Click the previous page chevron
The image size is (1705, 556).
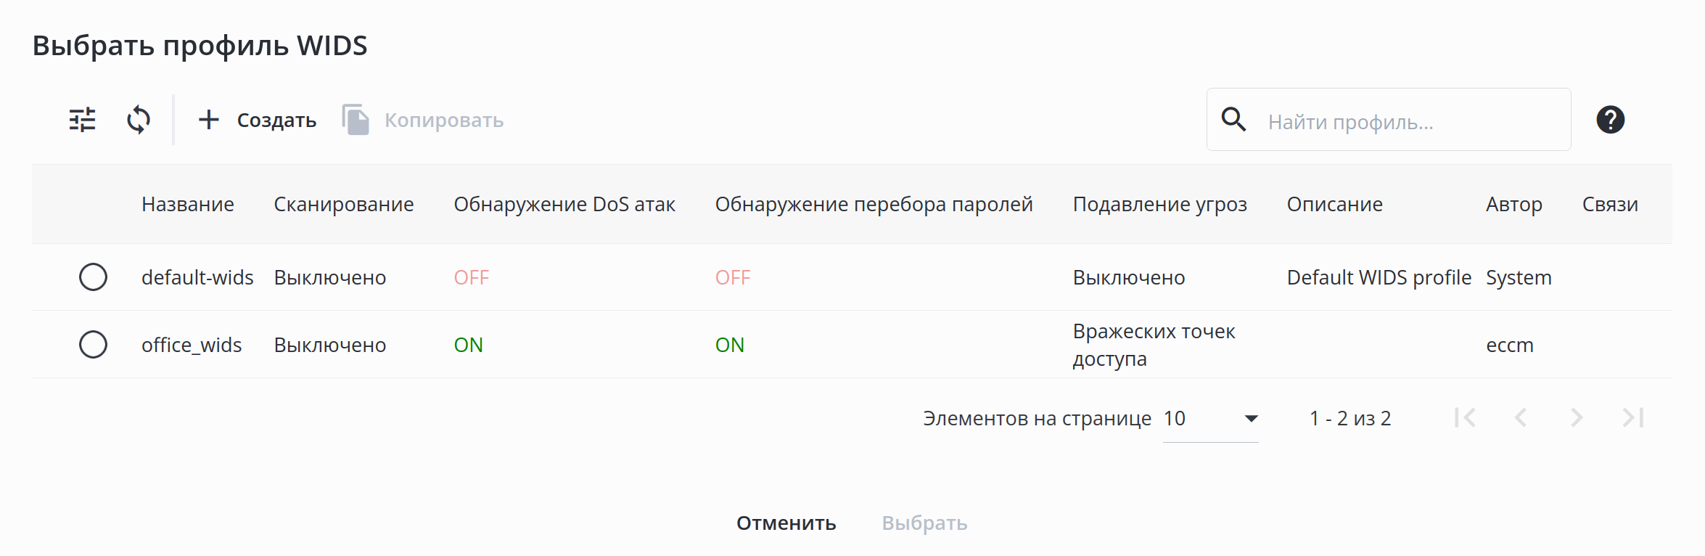[1521, 418]
